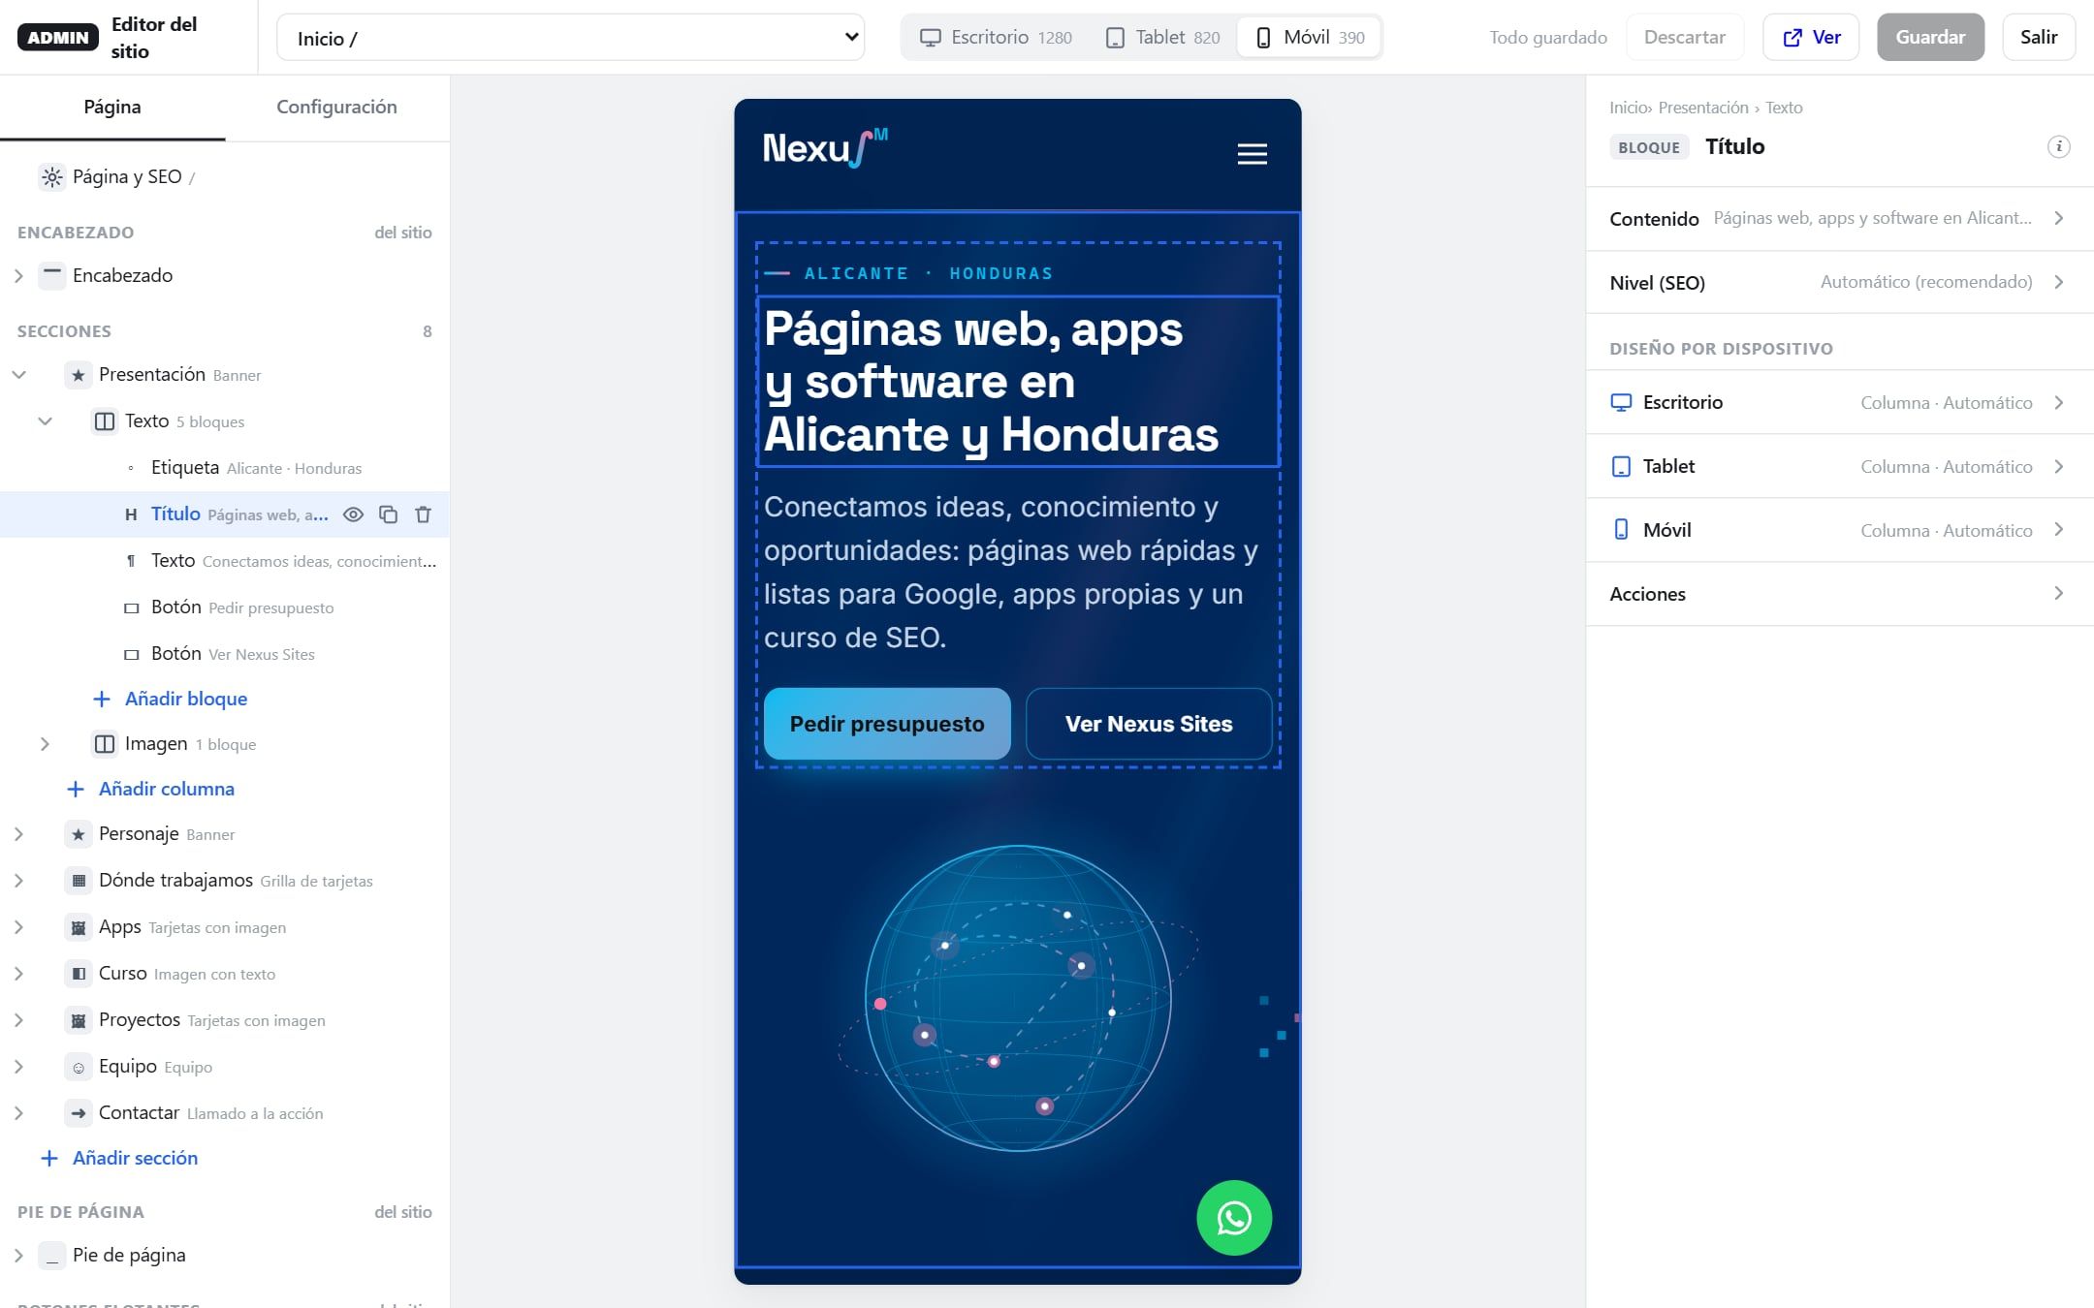Open Escritorio device design settings
The width and height of the screenshot is (2094, 1308).
[1839, 402]
